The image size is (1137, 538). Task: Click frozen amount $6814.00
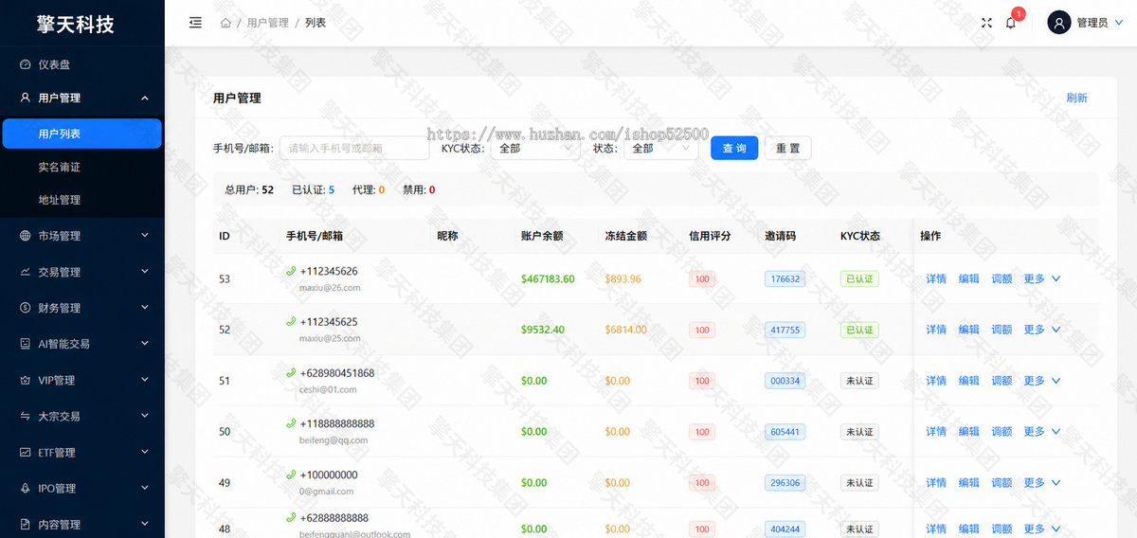tap(626, 330)
